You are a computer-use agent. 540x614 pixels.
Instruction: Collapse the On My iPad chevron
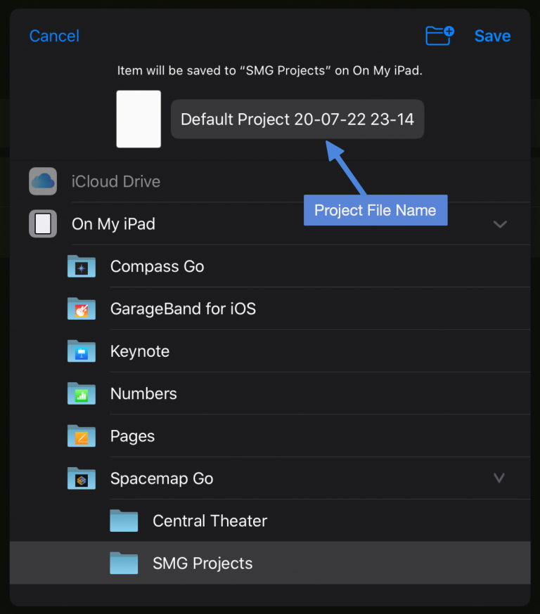click(x=500, y=224)
